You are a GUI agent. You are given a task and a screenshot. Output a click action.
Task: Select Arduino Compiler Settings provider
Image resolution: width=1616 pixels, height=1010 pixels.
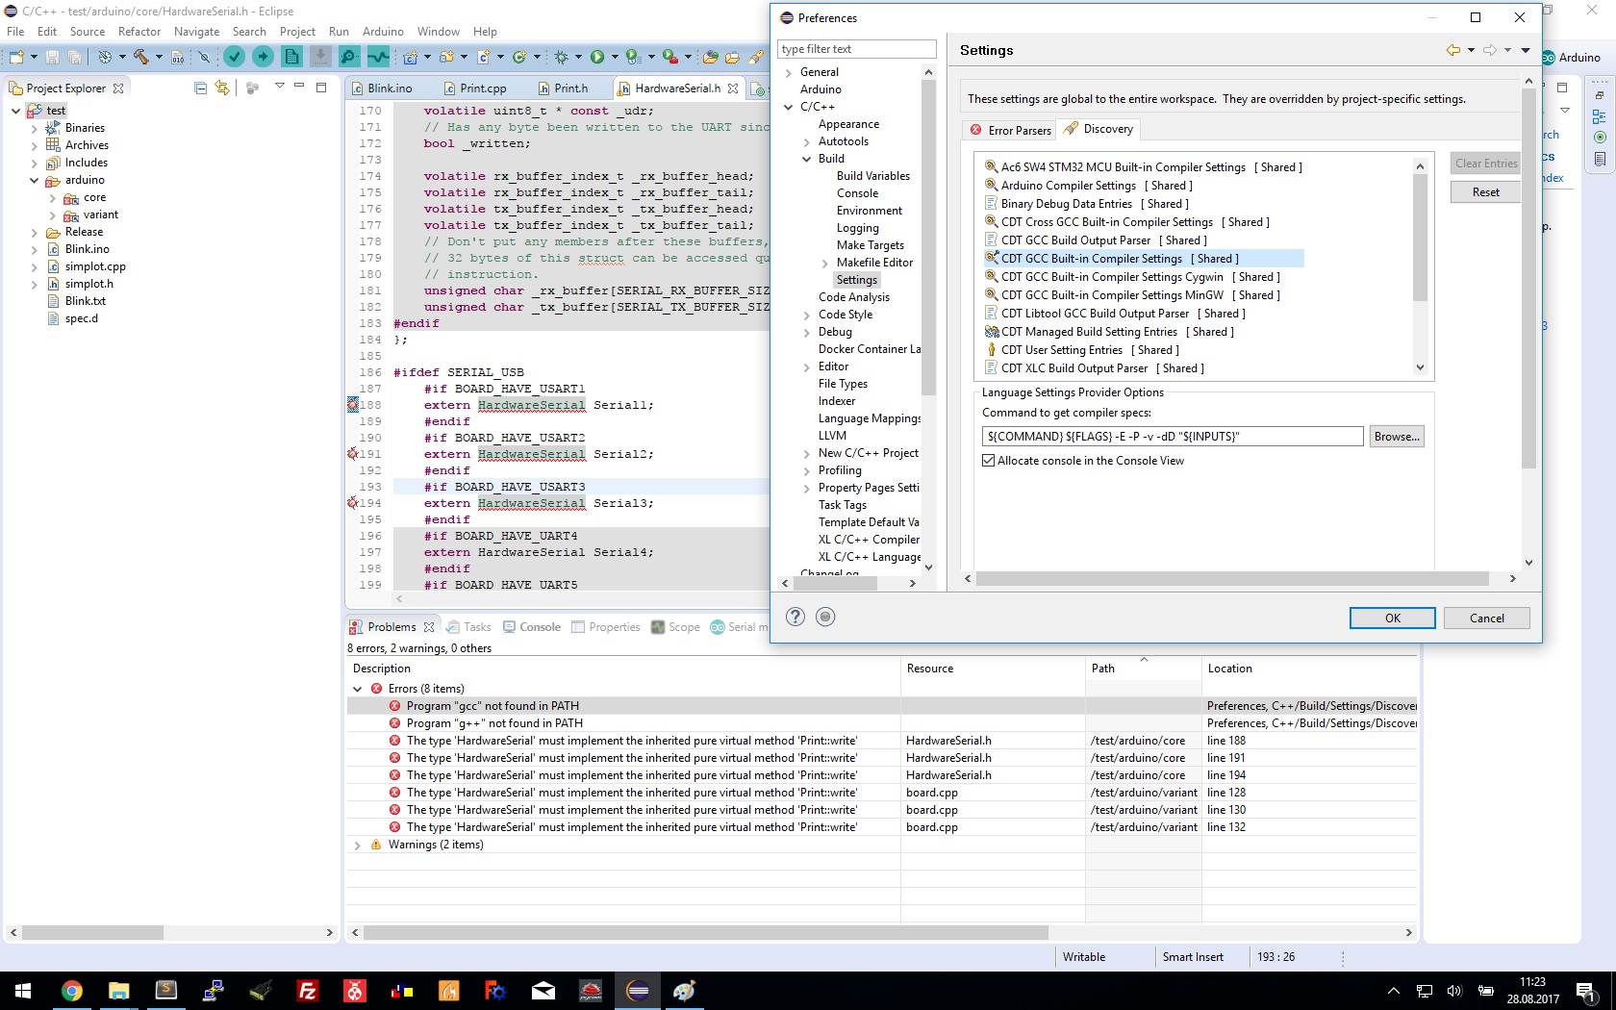(x=1088, y=186)
